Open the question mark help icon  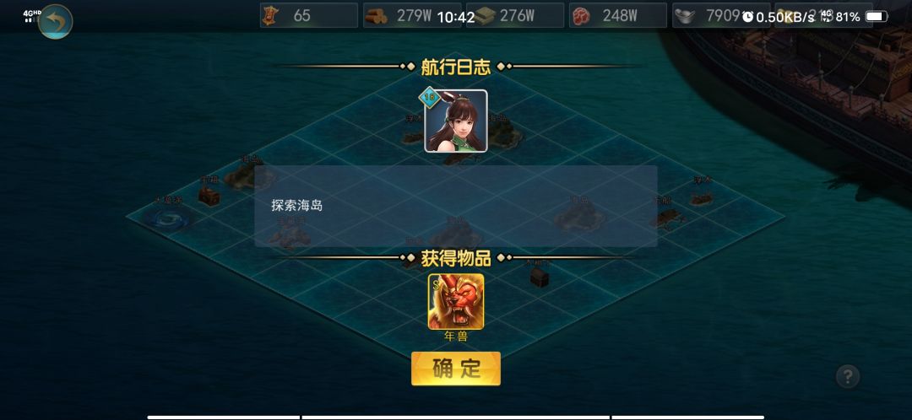pyautogui.click(x=848, y=376)
